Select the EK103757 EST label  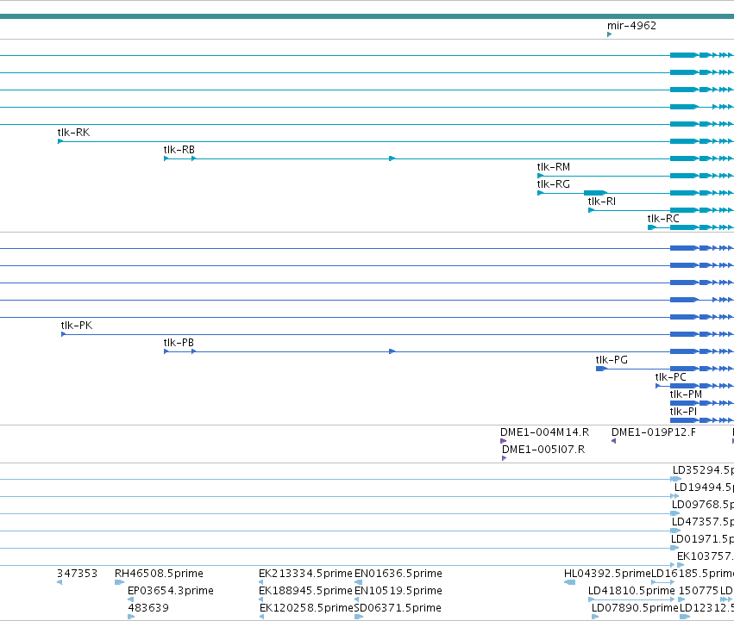(x=706, y=556)
